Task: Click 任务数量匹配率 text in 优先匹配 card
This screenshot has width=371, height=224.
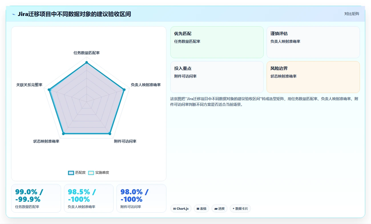Action: [187, 41]
